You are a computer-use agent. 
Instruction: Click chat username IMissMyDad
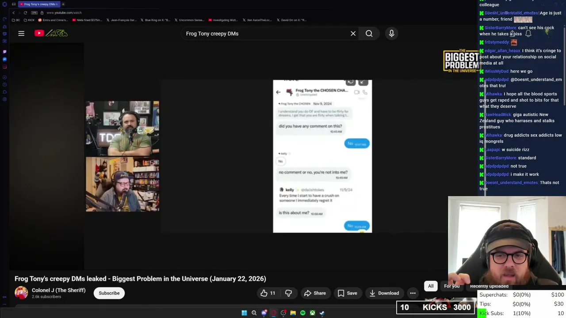click(497, 71)
